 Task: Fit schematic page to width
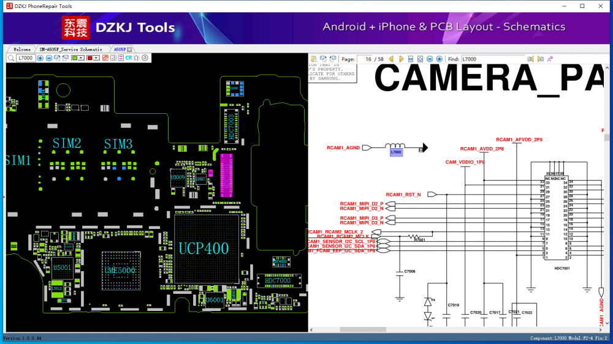[411, 59]
